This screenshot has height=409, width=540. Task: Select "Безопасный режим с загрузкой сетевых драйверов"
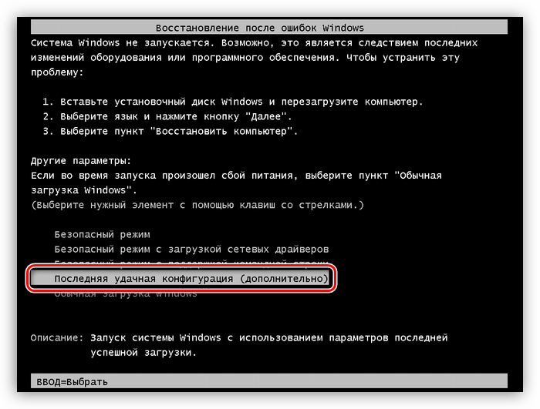click(191, 249)
